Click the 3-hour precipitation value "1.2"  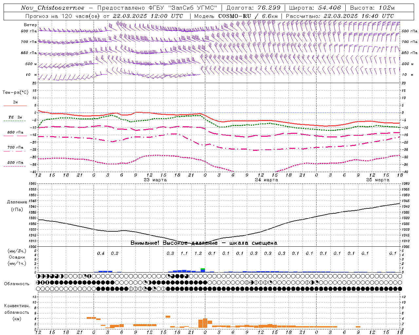tap(198, 253)
